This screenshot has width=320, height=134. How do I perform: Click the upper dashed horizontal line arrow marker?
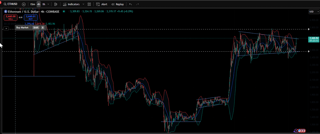[308, 29]
